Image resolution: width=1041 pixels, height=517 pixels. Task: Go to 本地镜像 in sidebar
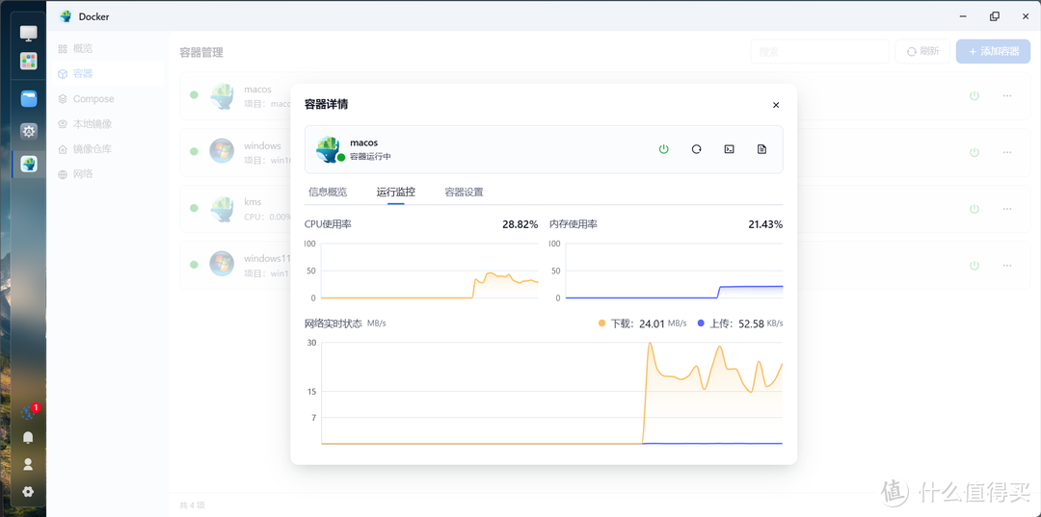click(x=107, y=124)
